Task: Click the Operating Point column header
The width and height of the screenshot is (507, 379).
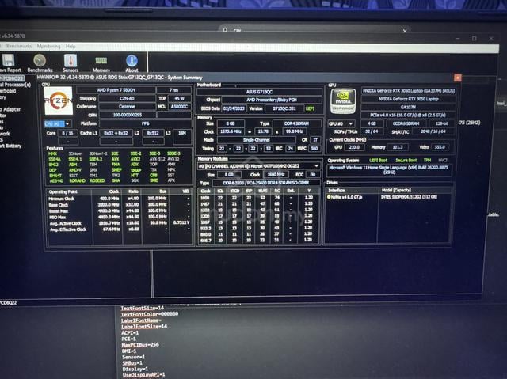Action: pos(69,191)
